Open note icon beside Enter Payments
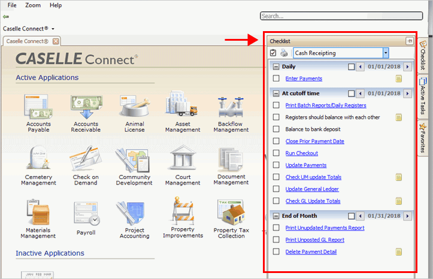Image resolution: width=433 pixels, height=279 pixels. pyautogui.click(x=398, y=78)
